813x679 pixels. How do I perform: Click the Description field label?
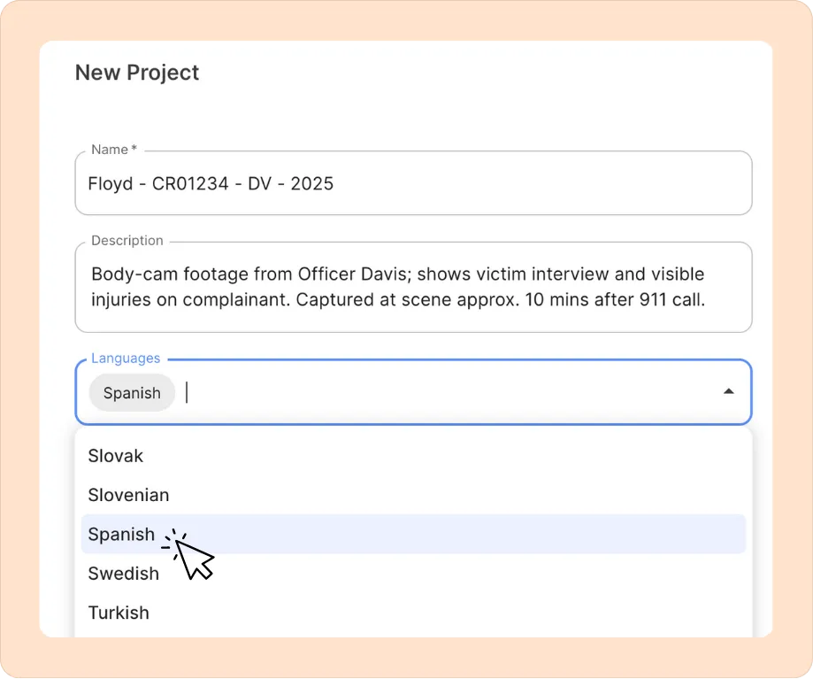(x=127, y=241)
